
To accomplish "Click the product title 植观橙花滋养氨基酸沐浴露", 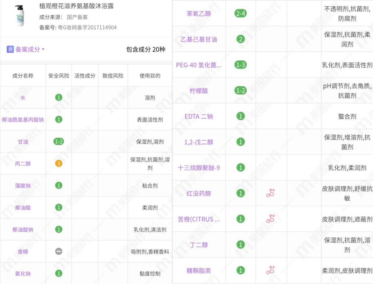I will click(x=76, y=6).
